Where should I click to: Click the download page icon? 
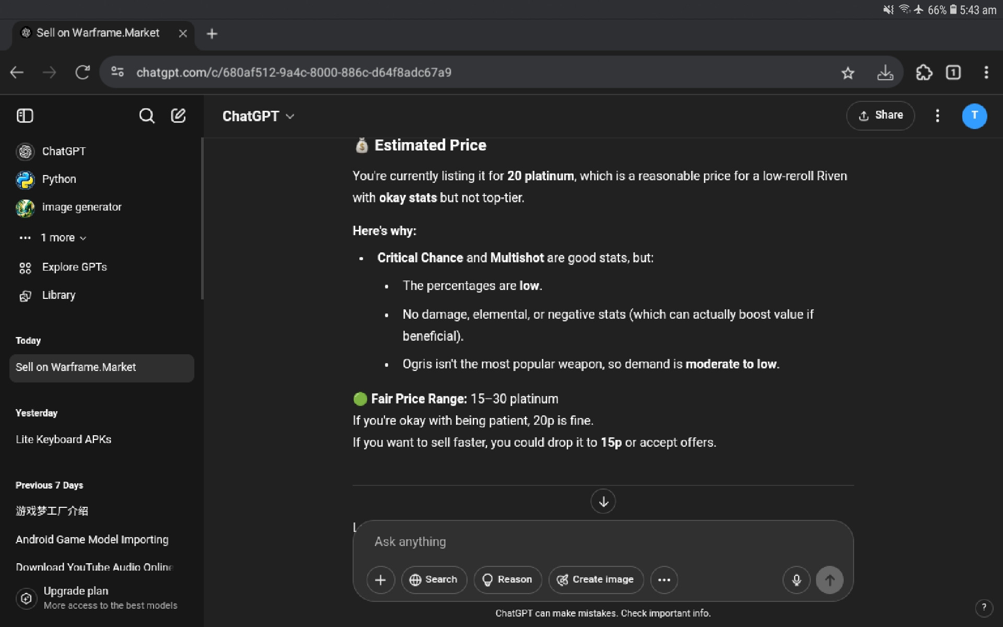(885, 73)
